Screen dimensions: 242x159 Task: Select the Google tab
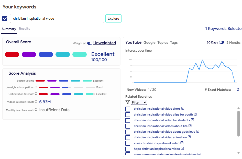click(x=149, y=43)
